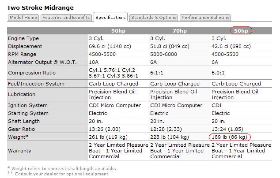Click the 69.6 ci (1140 cc) displacement value
The height and width of the screenshot is (178, 280).
pyautogui.click(x=111, y=46)
